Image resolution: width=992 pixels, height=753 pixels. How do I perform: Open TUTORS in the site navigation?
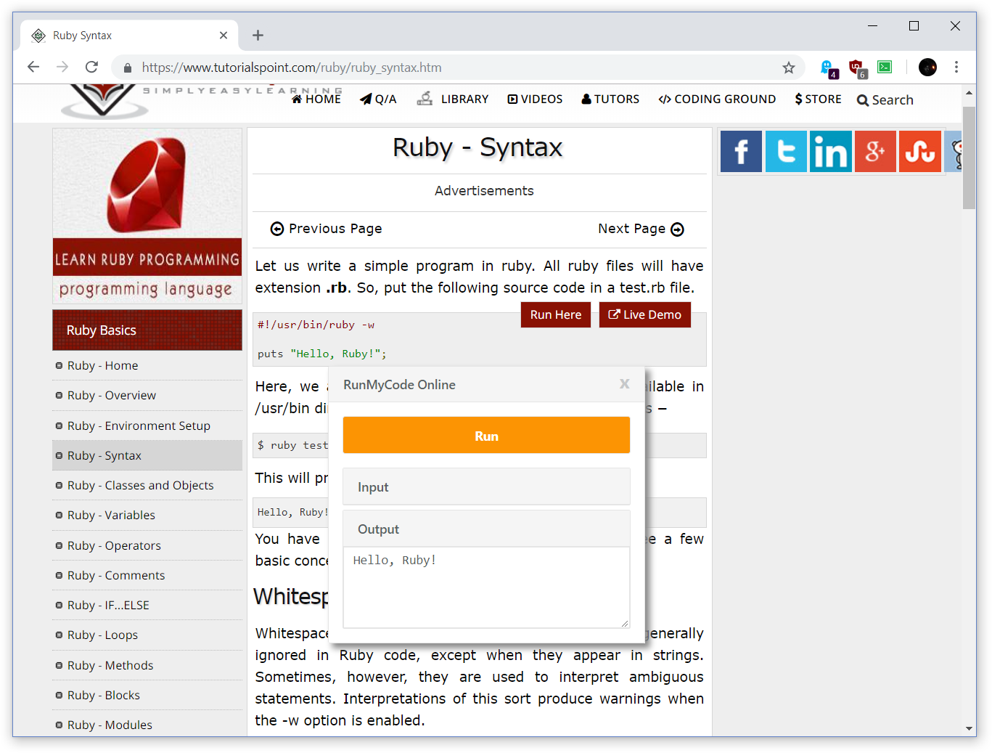(x=610, y=99)
